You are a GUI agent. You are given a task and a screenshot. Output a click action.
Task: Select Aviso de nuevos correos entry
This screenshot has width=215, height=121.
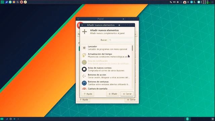[x=107, y=69]
